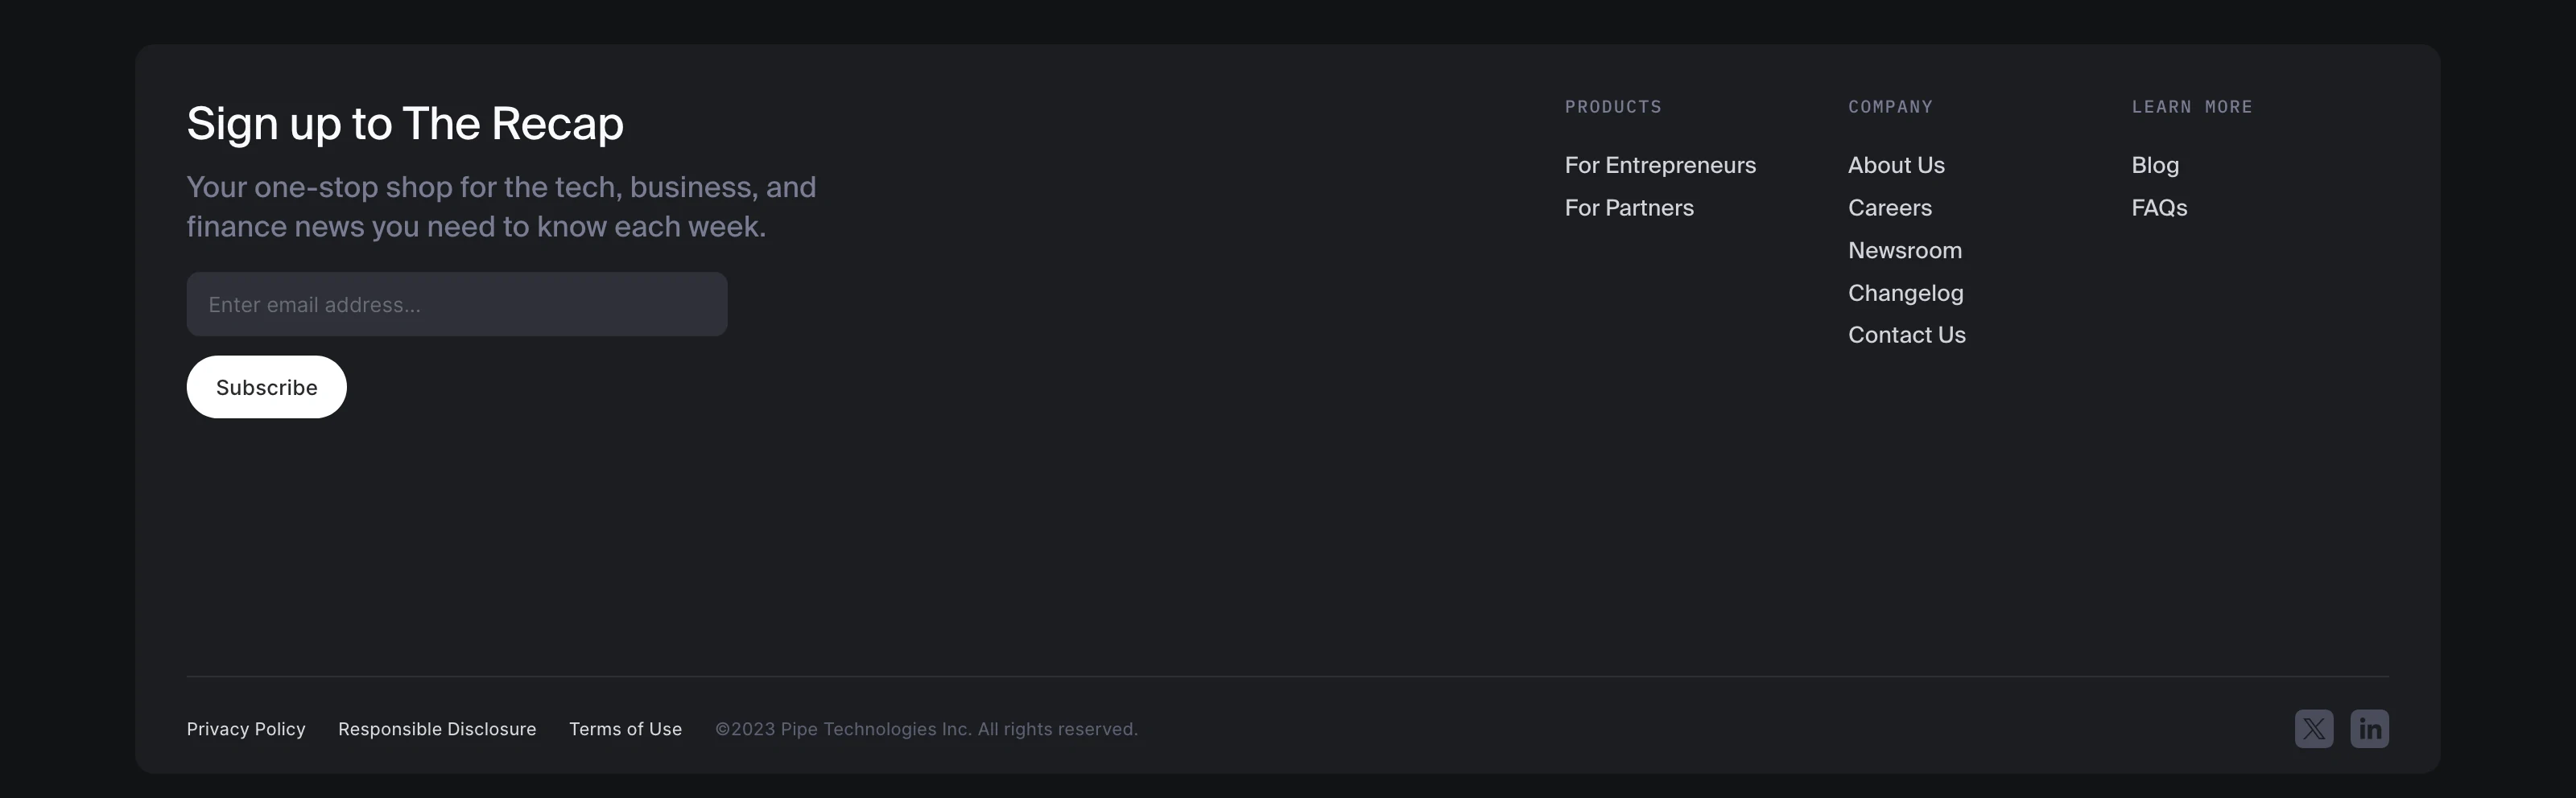Focus the Enter email address field
This screenshot has height=798, width=2576.
pos(456,303)
